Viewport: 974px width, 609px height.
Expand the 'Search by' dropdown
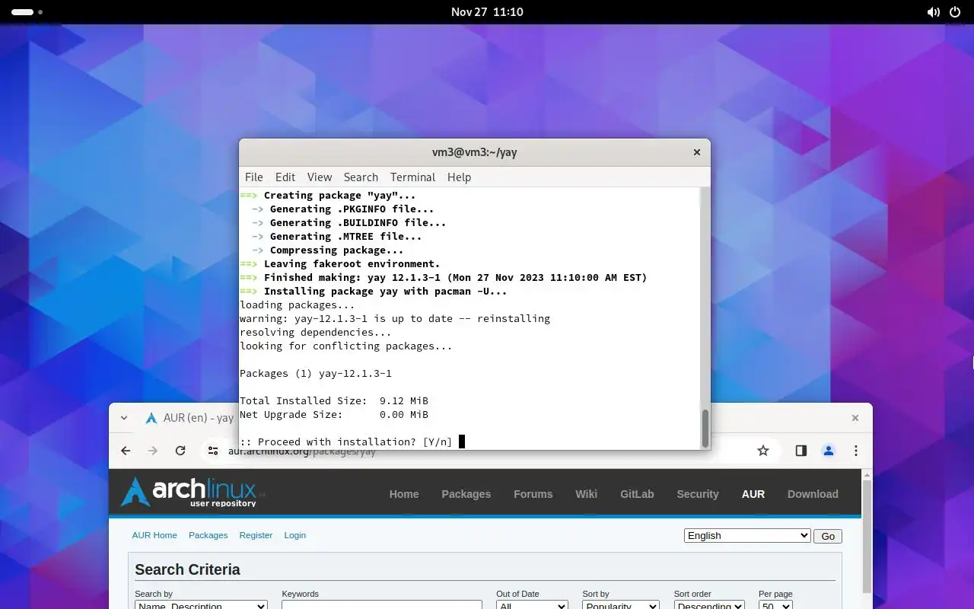coord(201,605)
